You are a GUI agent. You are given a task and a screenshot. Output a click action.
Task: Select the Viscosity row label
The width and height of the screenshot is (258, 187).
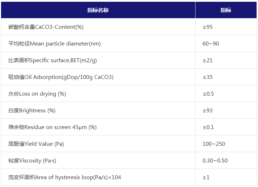tap(32, 161)
